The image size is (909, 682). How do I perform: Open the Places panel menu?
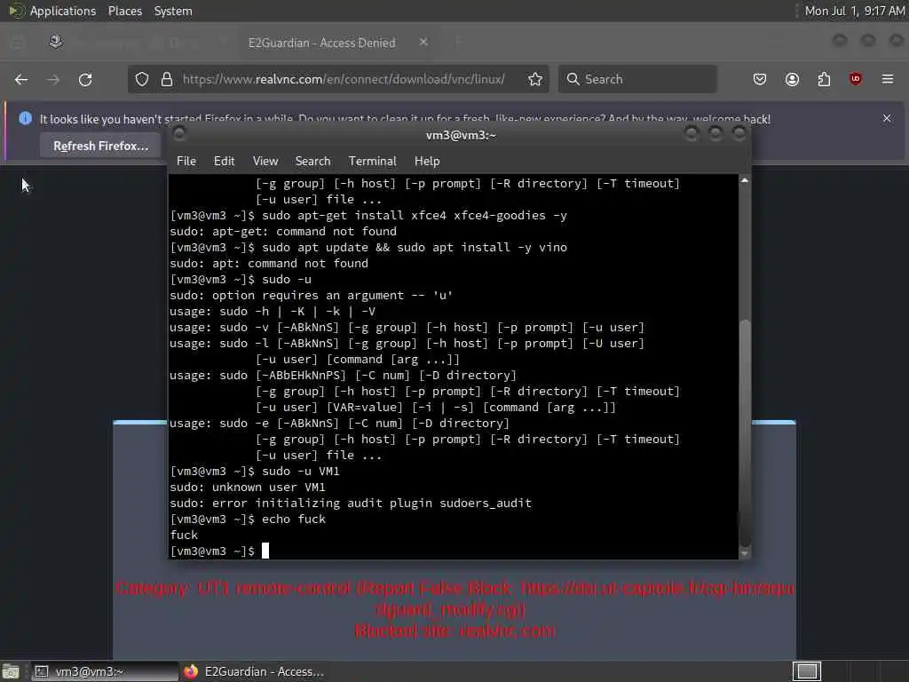[124, 11]
